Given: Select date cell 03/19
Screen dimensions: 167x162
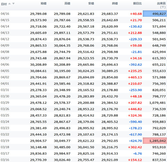Looking at the screenshot, I should point(5,141).
